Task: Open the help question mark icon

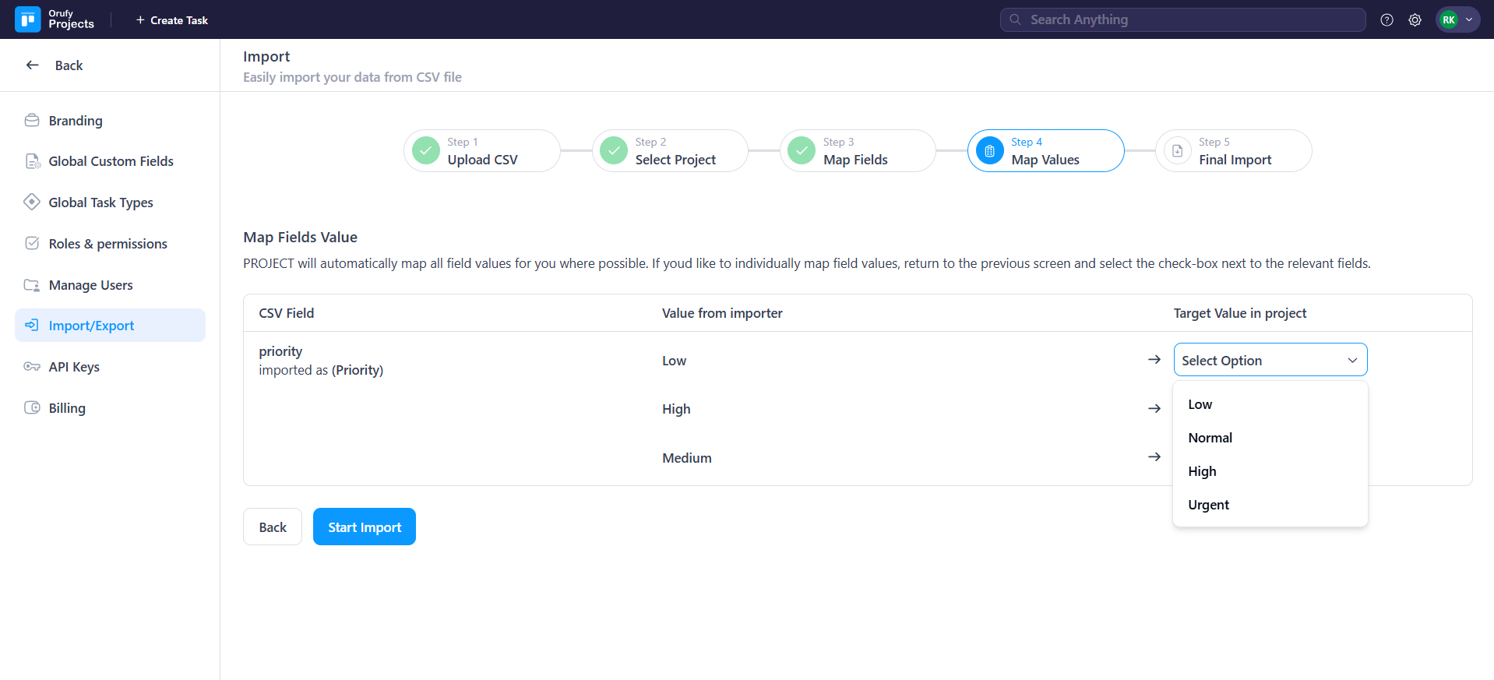Action: 1387,20
